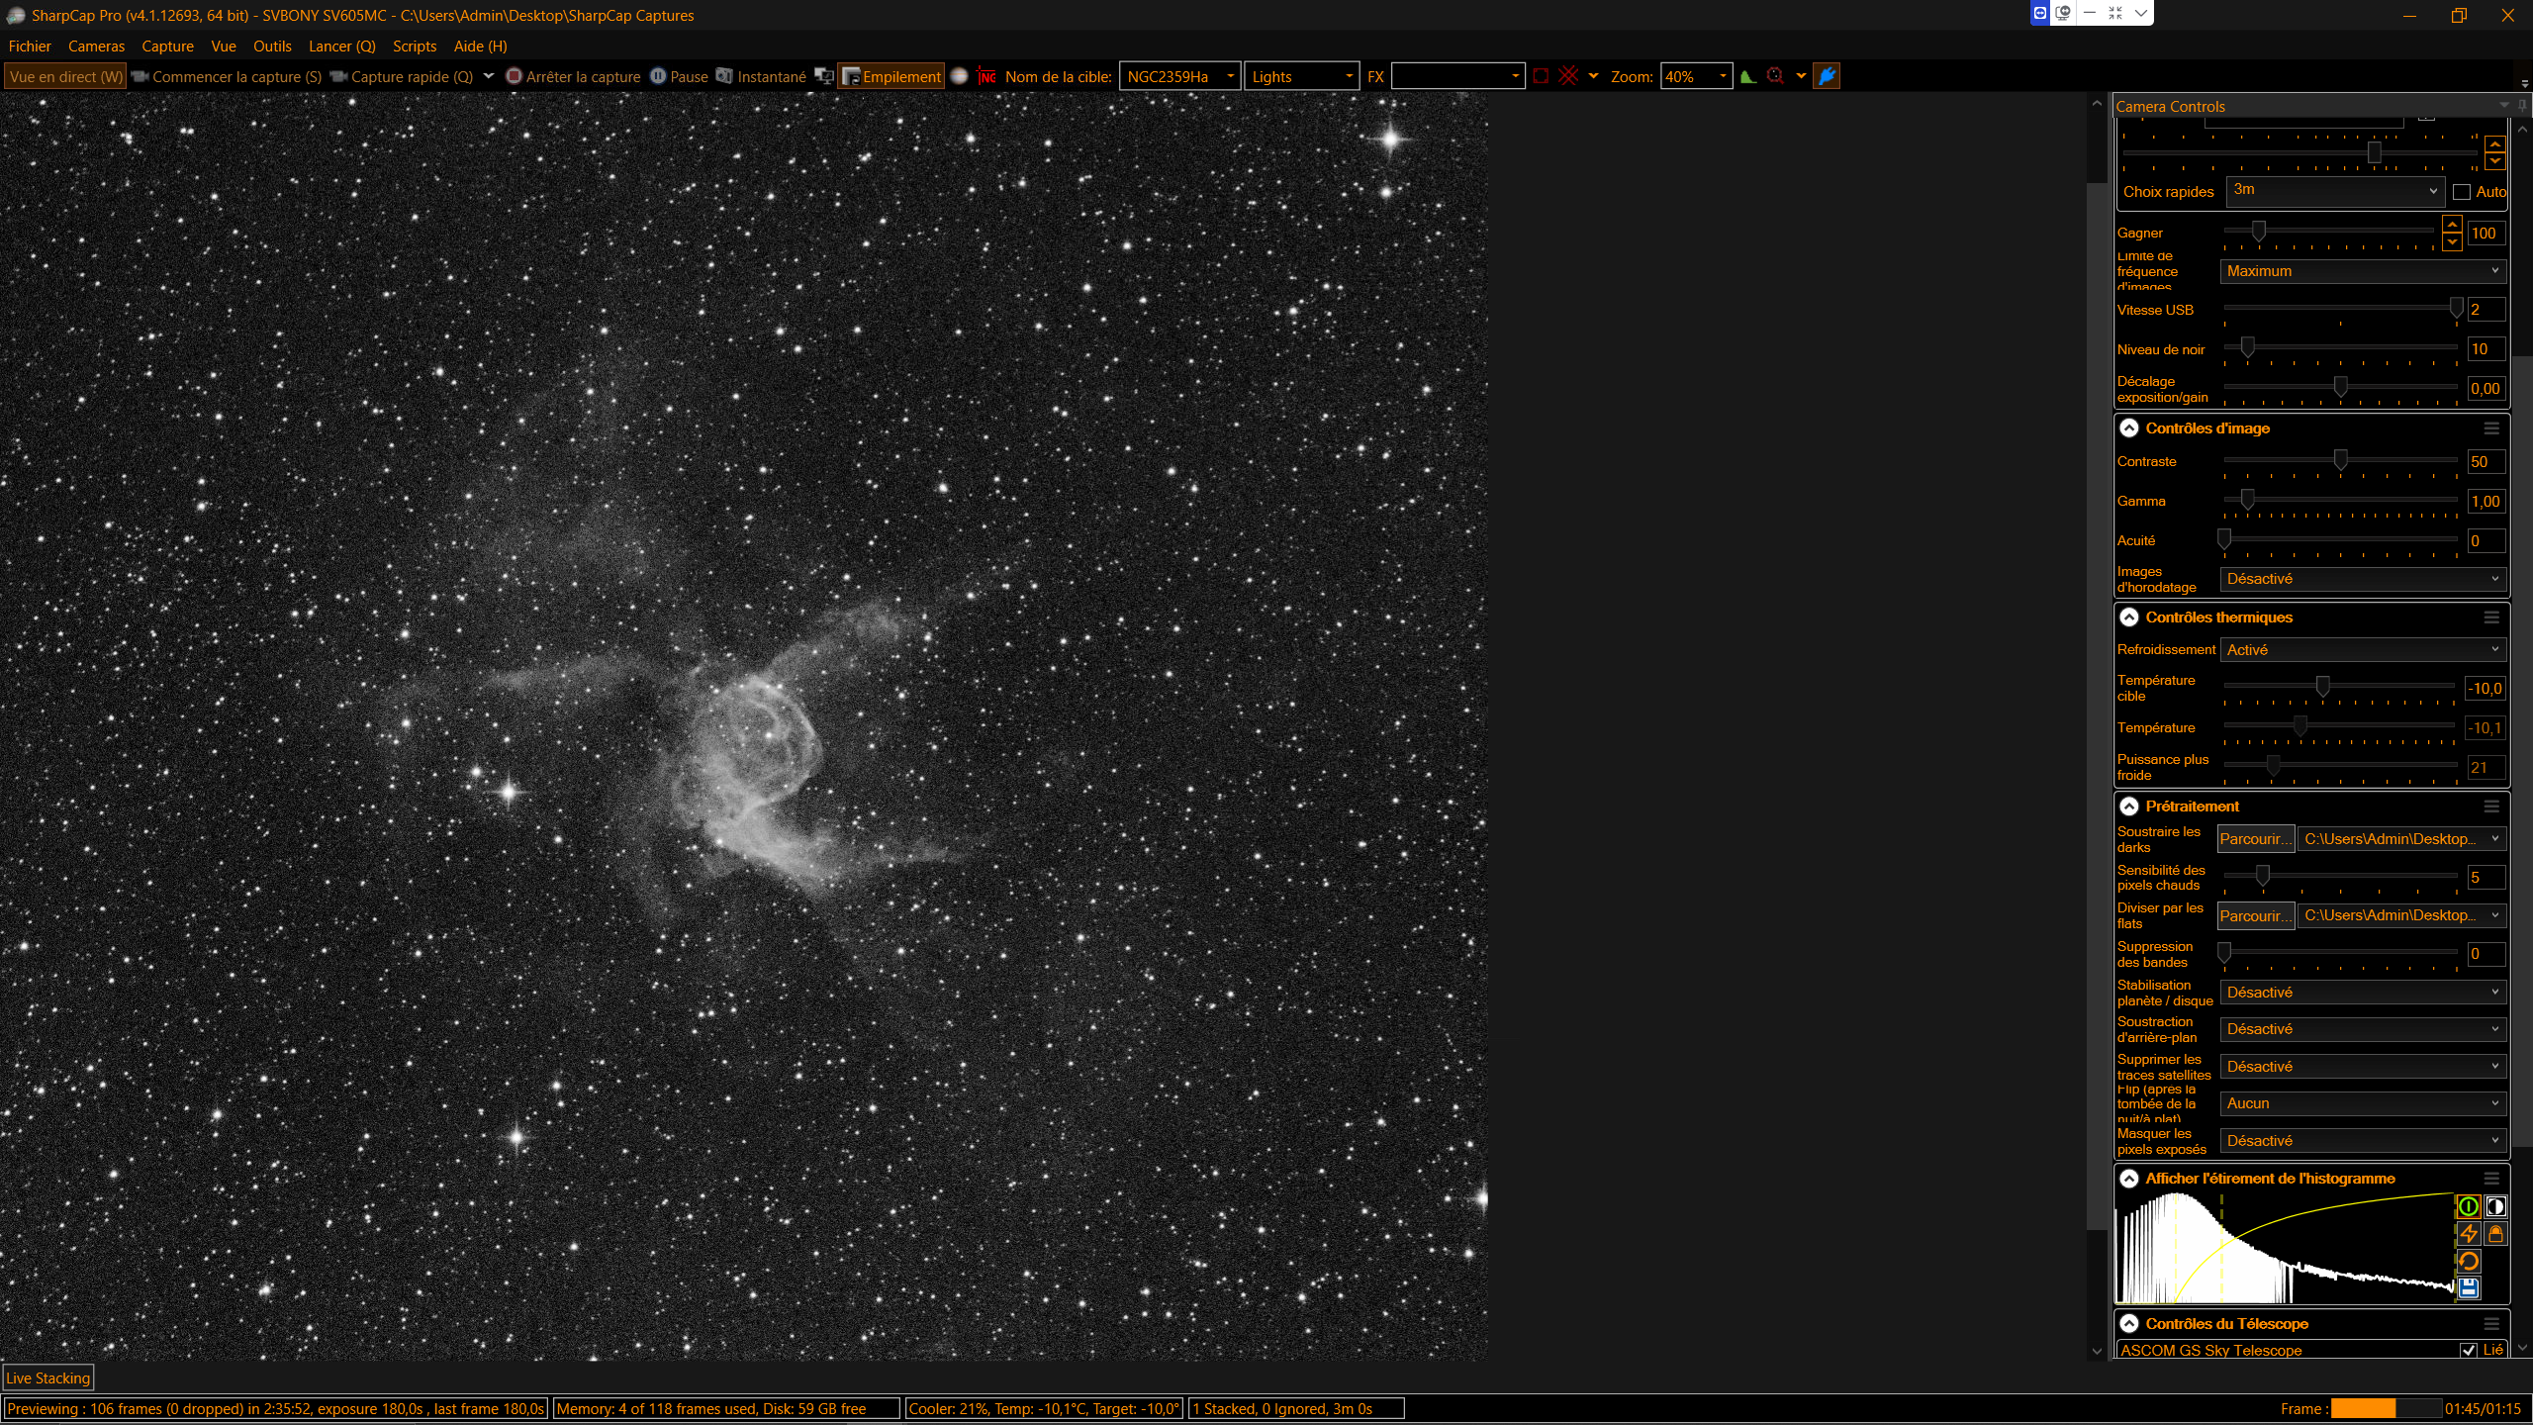Collapse Contrôles d'image section
The height and width of the screenshot is (1425, 2533).
click(2129, 427)
